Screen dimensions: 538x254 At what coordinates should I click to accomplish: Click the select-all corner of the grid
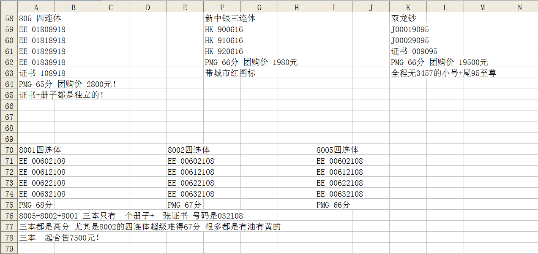(x=8, y=7)
